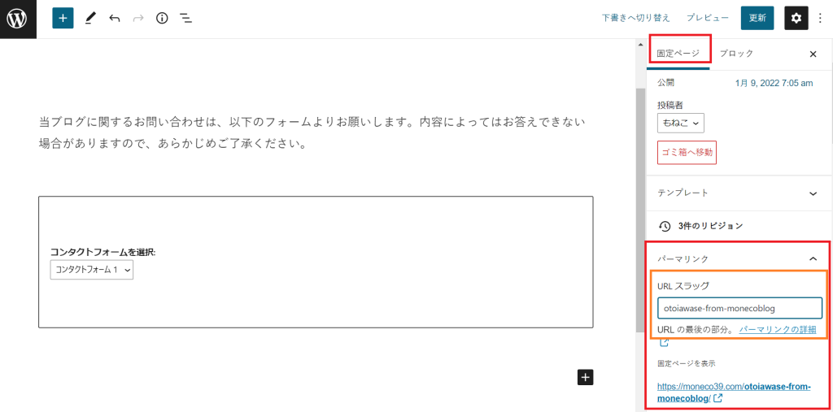833x412 pixels.
Task: Open the document details info icon
Action: (162, 18)
